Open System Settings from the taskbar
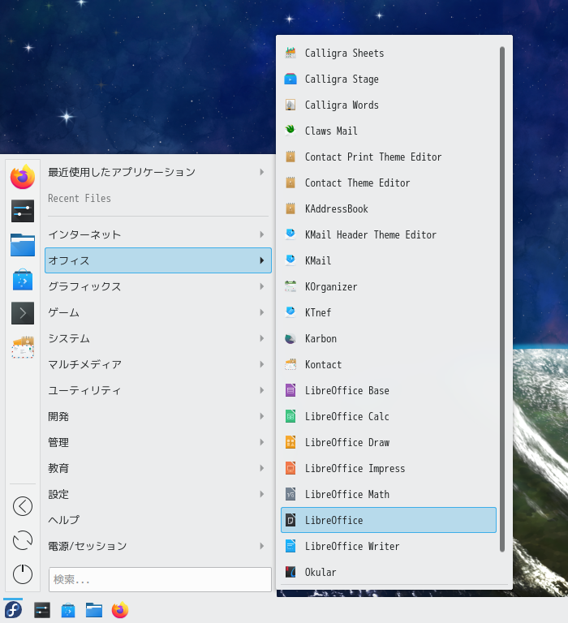Viewport: 568px width, 623px height. pyautogui.click(x=42, y=610)
